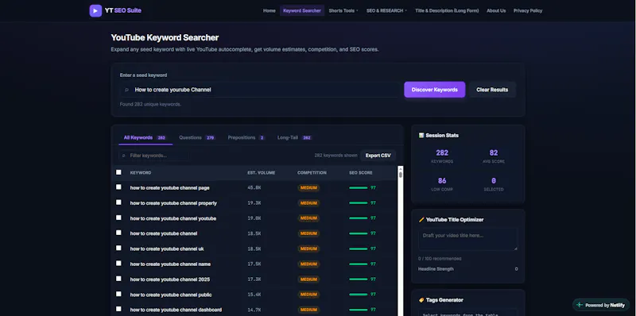Check the box for 'how to create youtube channel dashboard'
Screen dimensions: 636x316
click(x=118, y=309)
